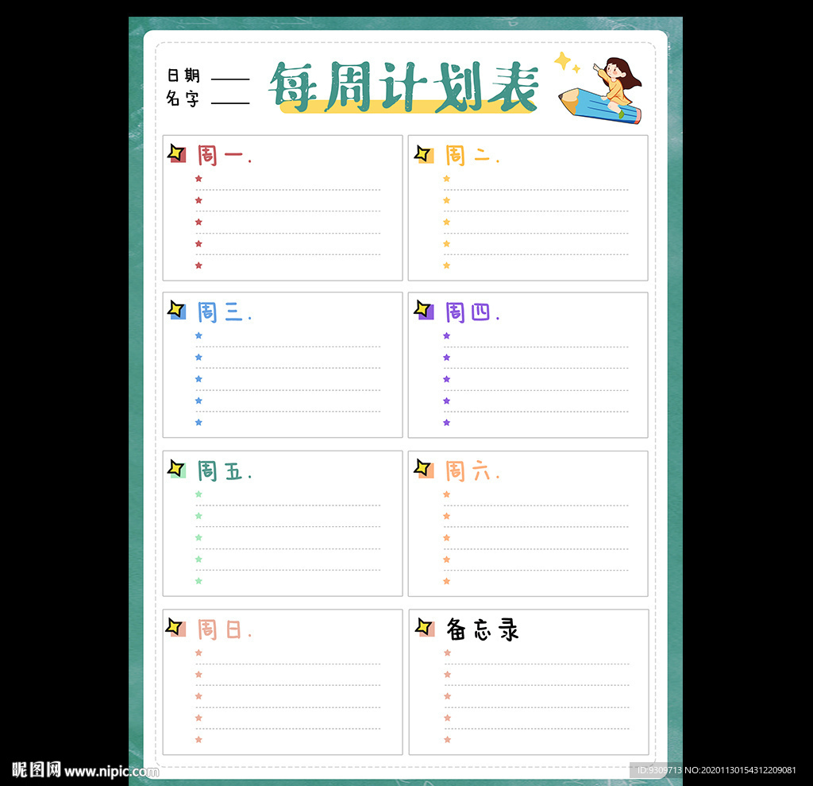
Task: Click the yellow star icon beside 周三
Action: click(176, 309)
